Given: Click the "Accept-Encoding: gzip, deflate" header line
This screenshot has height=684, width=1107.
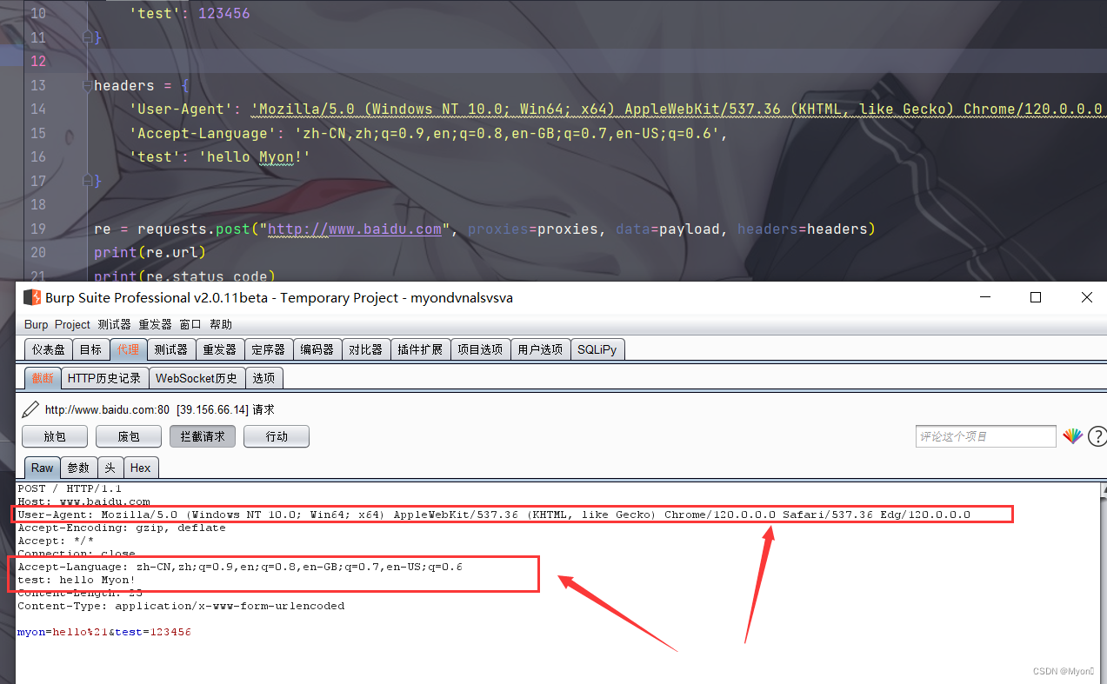Looking at the screenshot, I should (122, 528).
